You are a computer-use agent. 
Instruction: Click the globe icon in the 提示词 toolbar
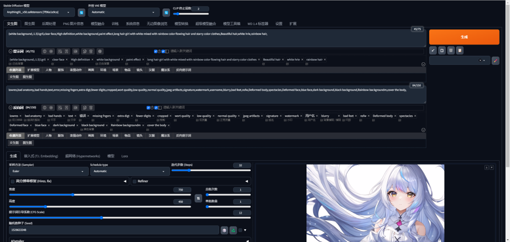click(45, 52)
